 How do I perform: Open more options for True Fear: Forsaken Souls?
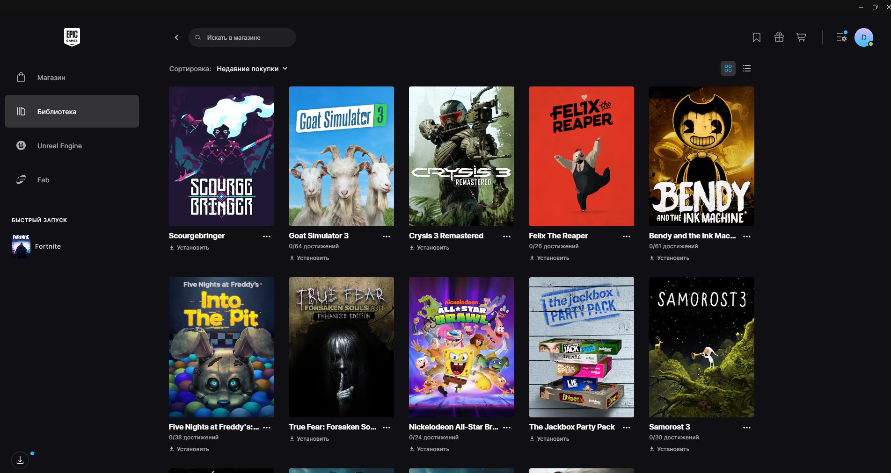387,428
